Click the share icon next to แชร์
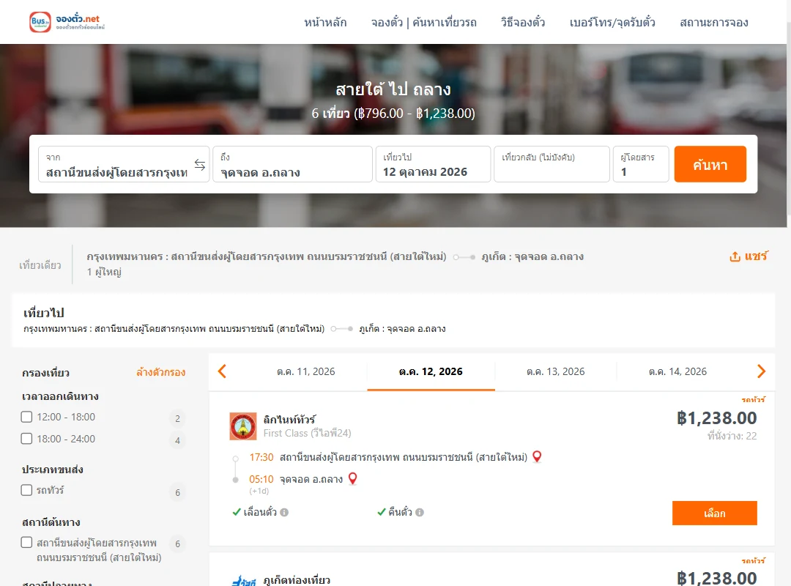This screenshot has width=791, height=586. (x=735, y=257)
